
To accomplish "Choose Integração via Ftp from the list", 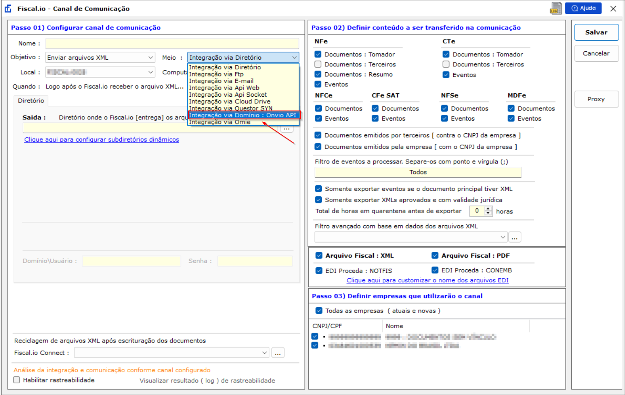I will tap(243, 74).
